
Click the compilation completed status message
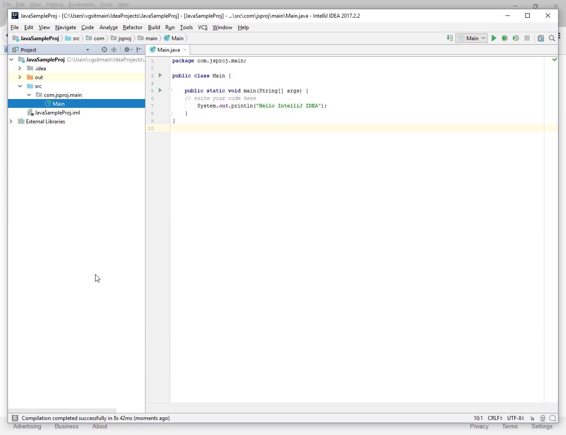coord(96,418)
